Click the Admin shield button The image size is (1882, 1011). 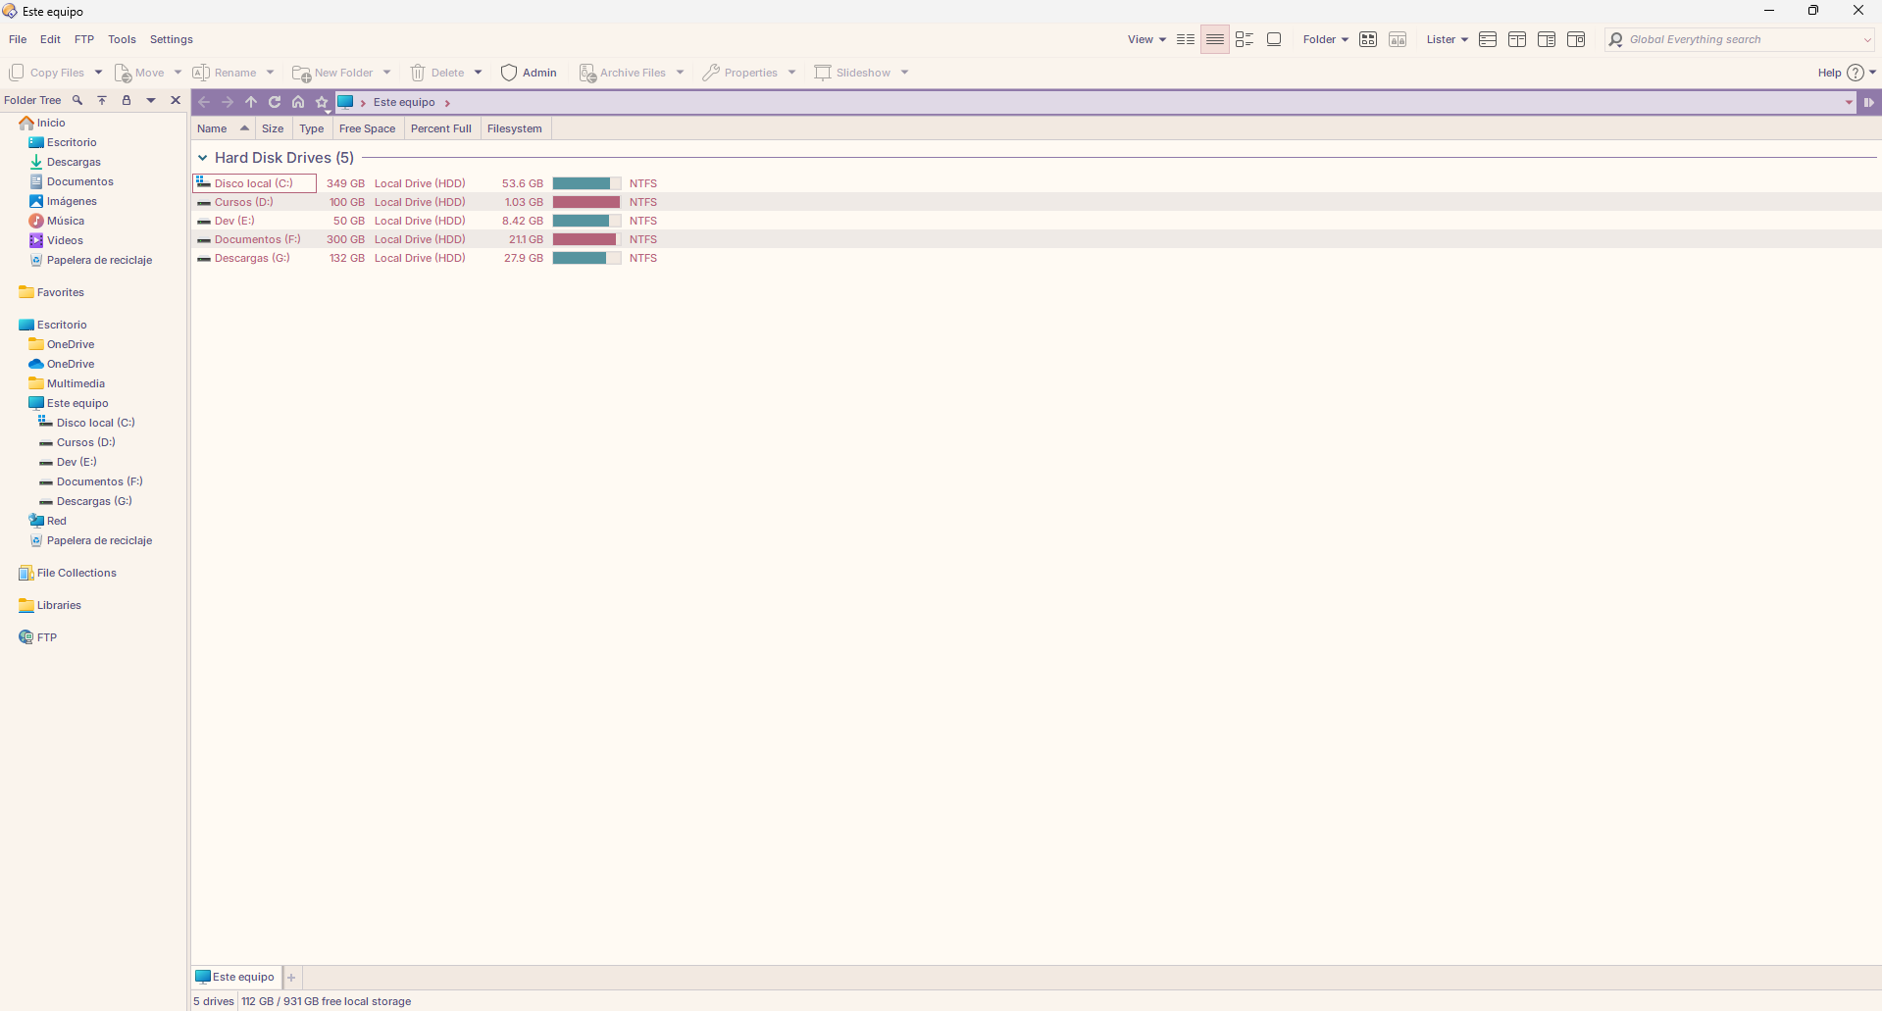click(529, 73)
